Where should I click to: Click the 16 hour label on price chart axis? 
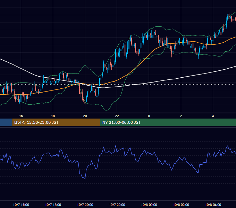pos(21,116)
